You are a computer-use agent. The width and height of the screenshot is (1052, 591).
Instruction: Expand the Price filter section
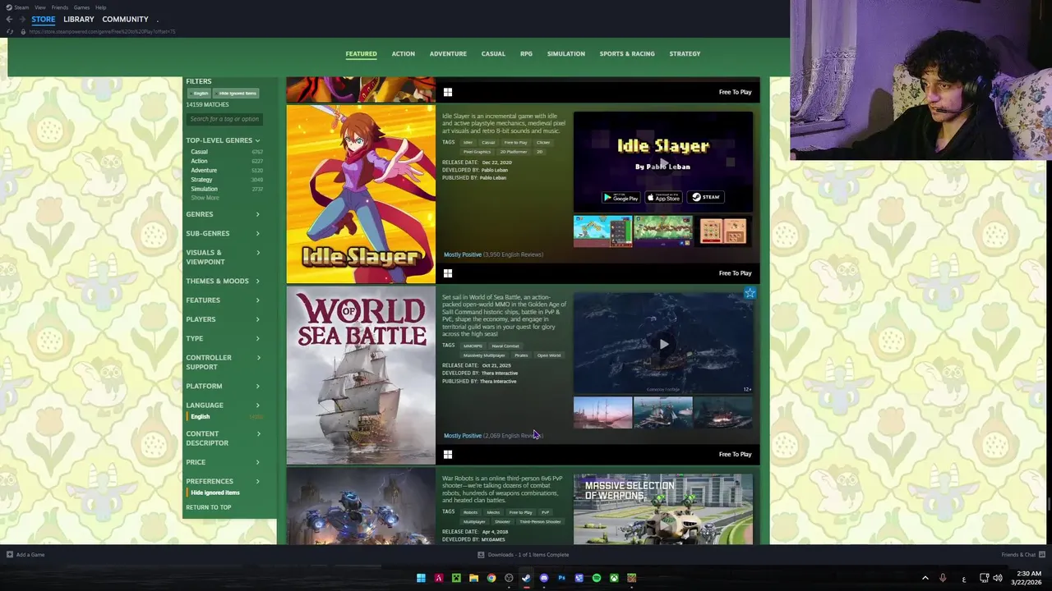pos(223,462)
